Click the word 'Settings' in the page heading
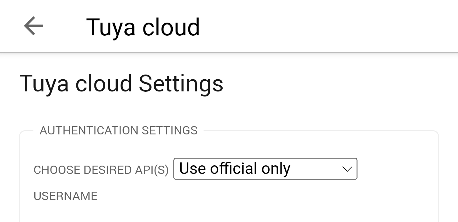The height and width of the screenshot is (222, 458). [181, 83]
